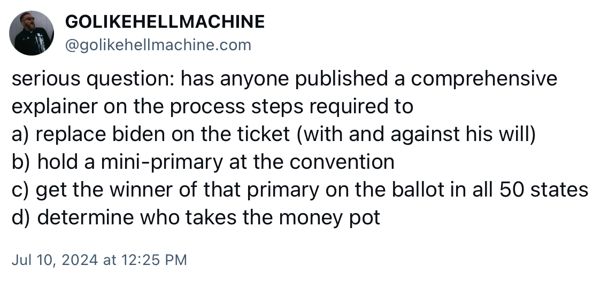Screen dimensions: 616x281
Task: Click the word "comprehensive" in the post
Action: (x=484, y=79)
